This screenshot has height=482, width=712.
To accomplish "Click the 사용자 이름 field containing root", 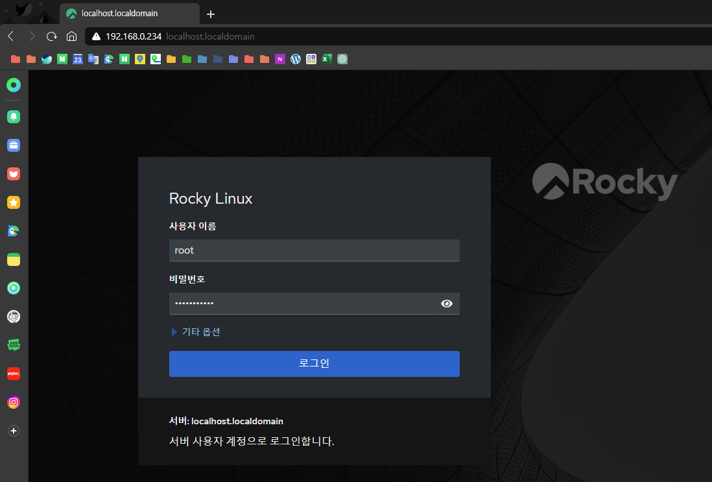I will (x=314, y=250).
